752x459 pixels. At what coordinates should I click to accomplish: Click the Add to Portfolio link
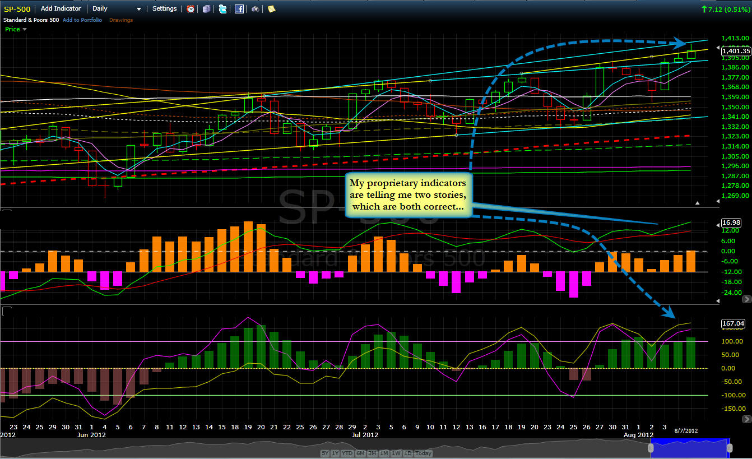82,20
